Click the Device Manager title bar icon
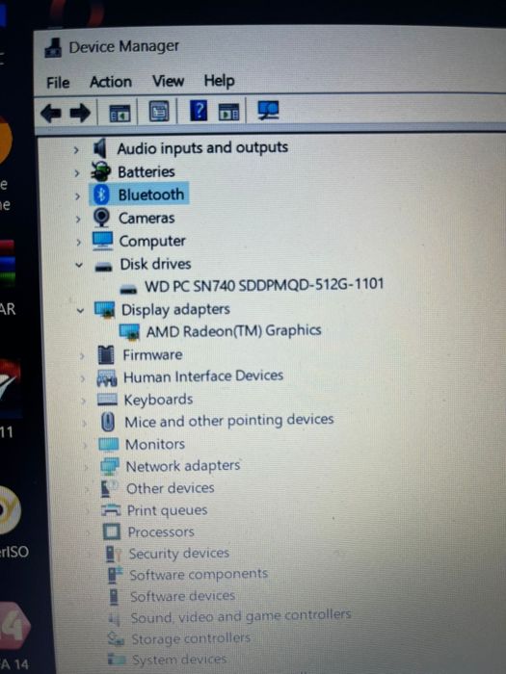 point(53,48)
